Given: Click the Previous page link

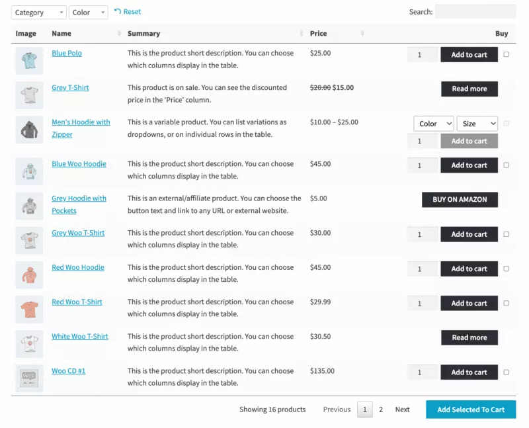Looking at the screenshot, I should tap(337, 409).
